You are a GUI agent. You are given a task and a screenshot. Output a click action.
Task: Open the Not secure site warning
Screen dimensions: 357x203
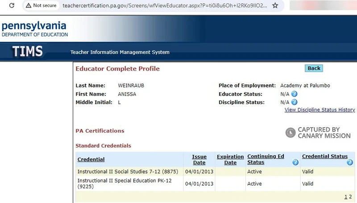click(x=41, y=5)
